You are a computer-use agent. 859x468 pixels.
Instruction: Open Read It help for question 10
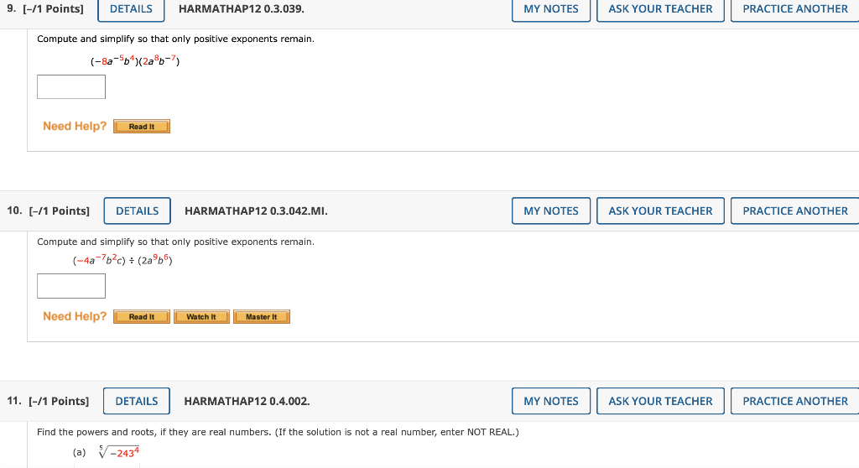[x=142, y=317]
